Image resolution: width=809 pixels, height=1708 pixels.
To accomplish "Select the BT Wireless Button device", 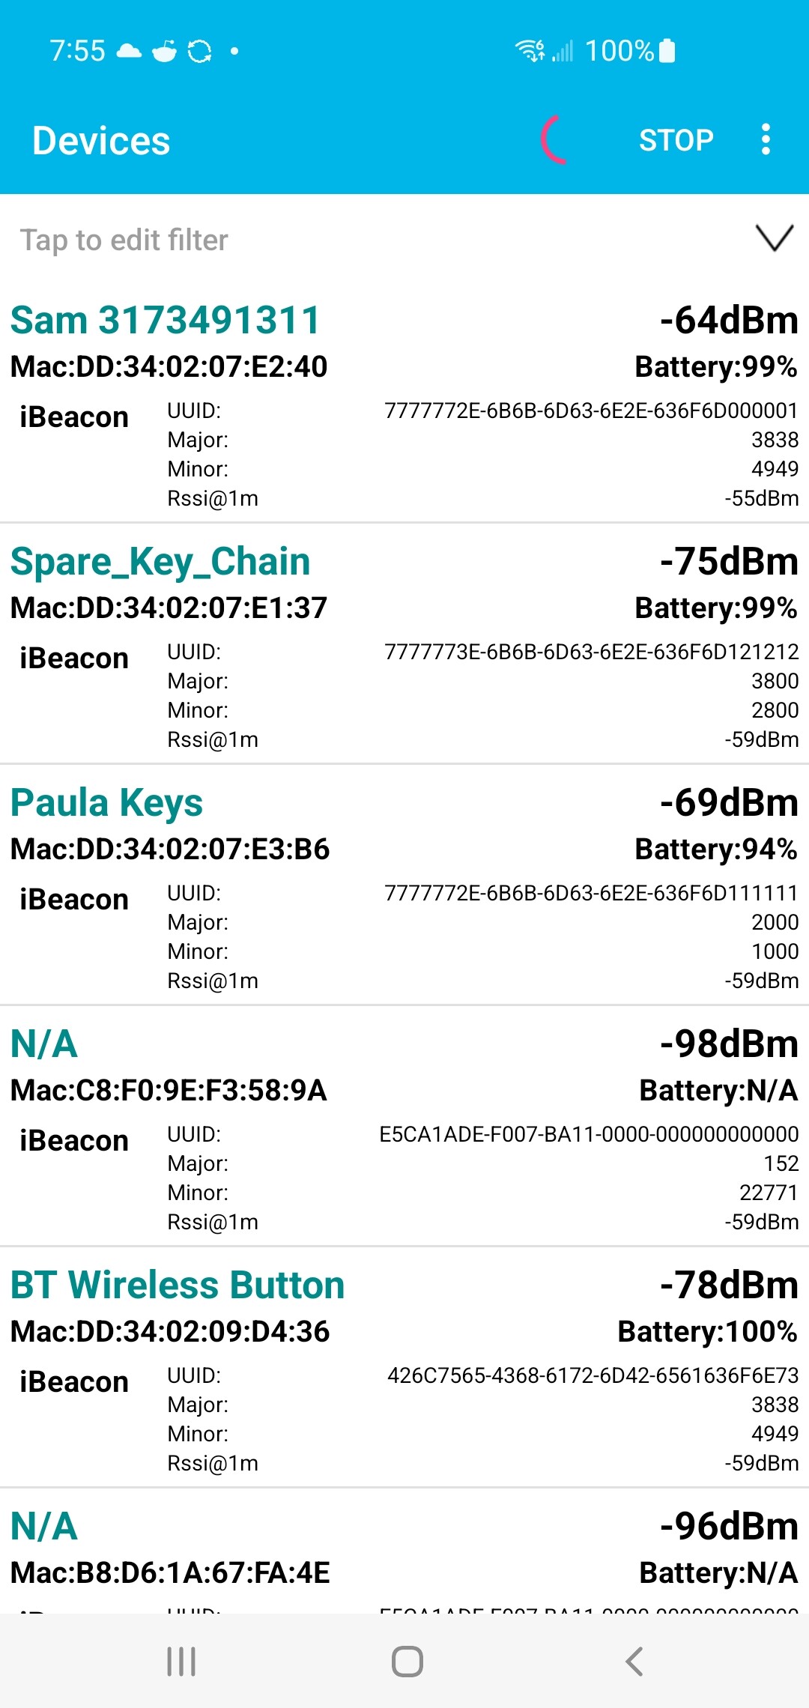I will click(x=178, y=1285).
